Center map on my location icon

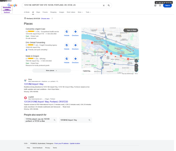[136, 61]
